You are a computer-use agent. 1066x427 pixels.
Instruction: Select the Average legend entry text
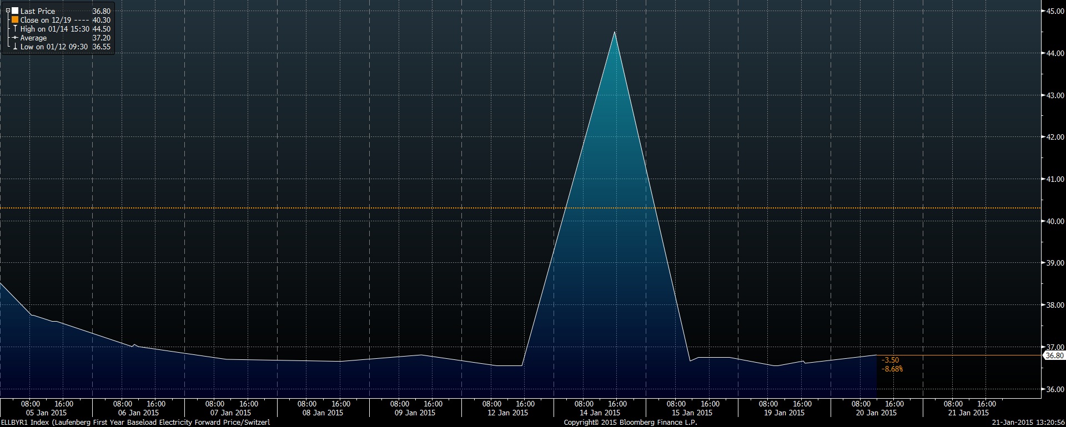(33, 38)
